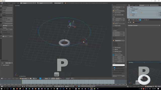Click the Rotate button in the Tools panel
The width and height of the screenshot is (161, 90).
pyautogui.click(x=8, y=9)
